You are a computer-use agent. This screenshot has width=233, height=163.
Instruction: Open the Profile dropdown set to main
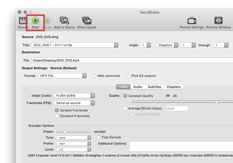[74, 143]
